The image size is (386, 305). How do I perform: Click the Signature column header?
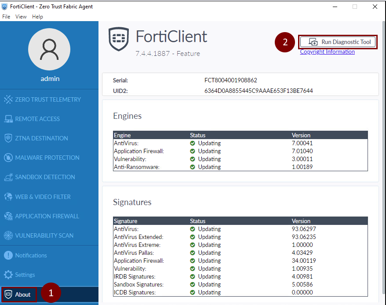point(126,221)
